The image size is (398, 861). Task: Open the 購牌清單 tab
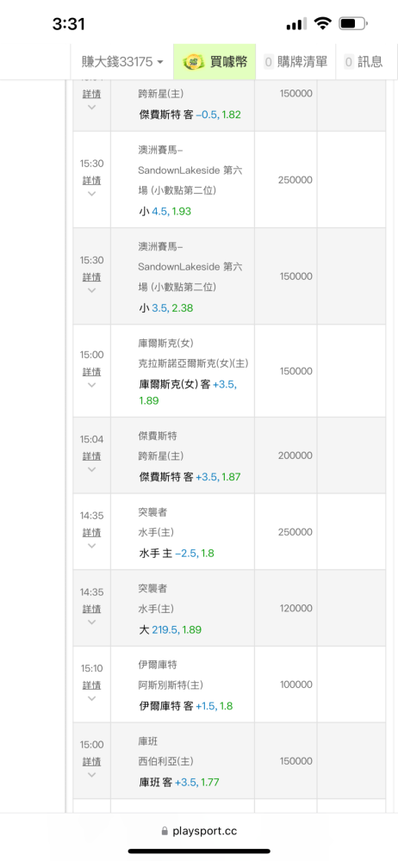coord(295,62)
